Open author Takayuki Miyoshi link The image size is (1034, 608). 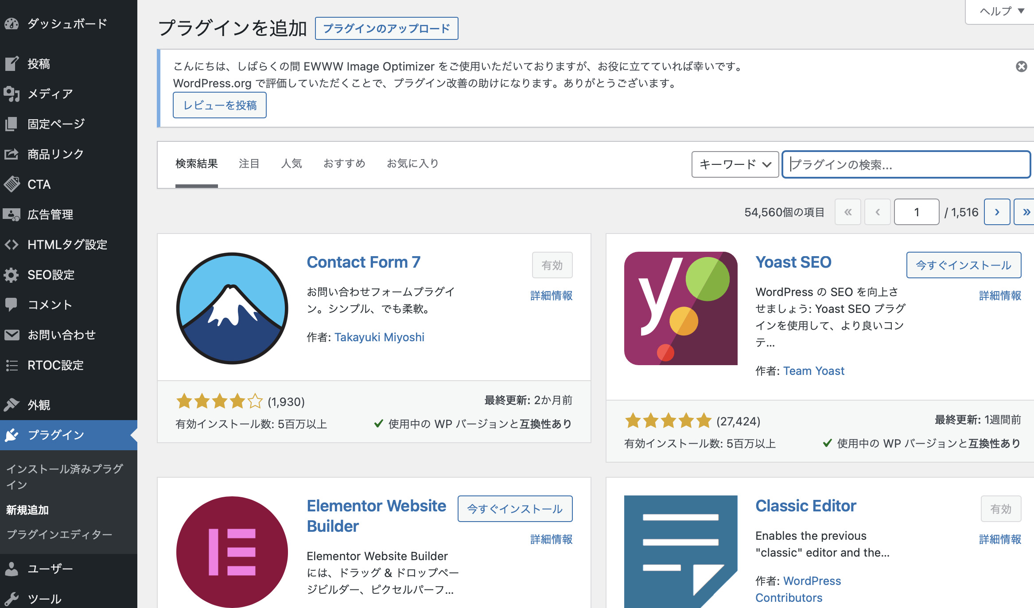[x=379, y=337]
